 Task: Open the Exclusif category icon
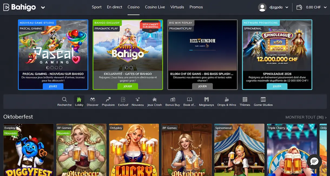pyautogui.click(x=123, y=100)
